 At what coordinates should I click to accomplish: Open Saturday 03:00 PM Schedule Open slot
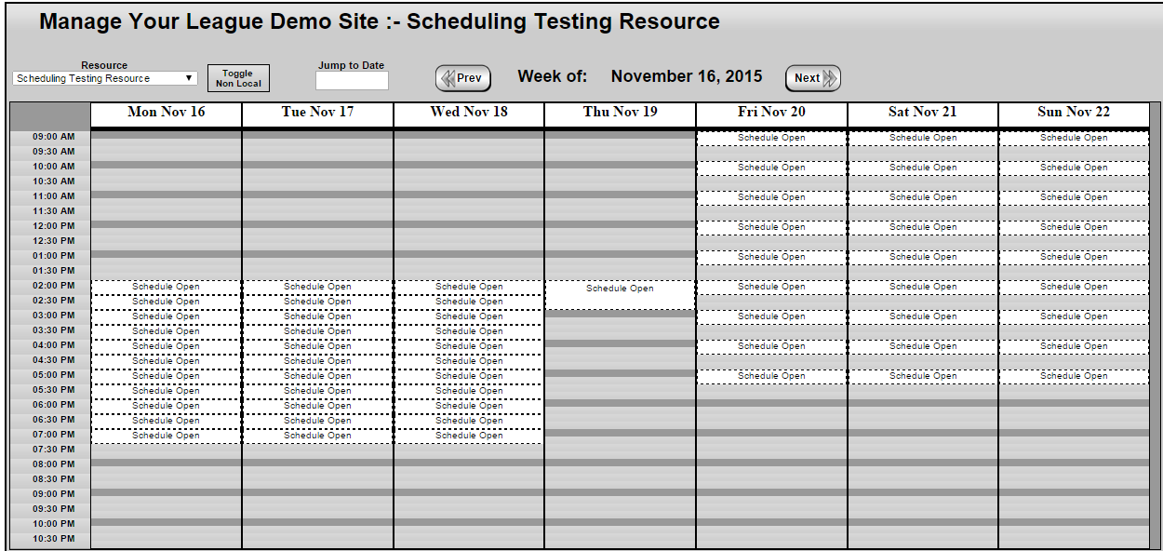click(x=923, y=316)
